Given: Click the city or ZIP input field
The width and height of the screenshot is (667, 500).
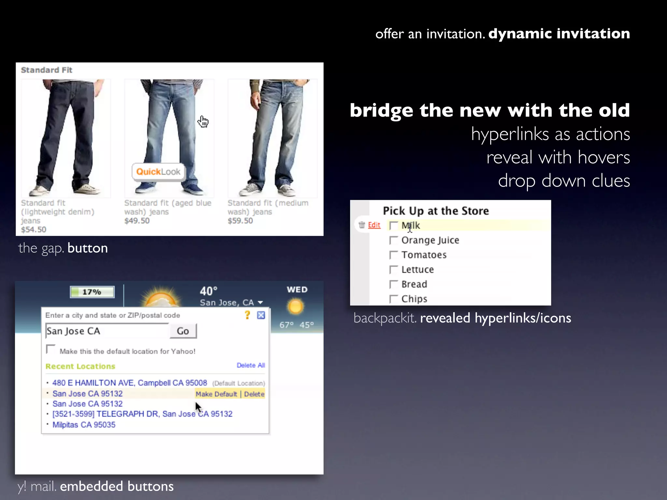Looking at the screenshot, I should pos(107,331).
